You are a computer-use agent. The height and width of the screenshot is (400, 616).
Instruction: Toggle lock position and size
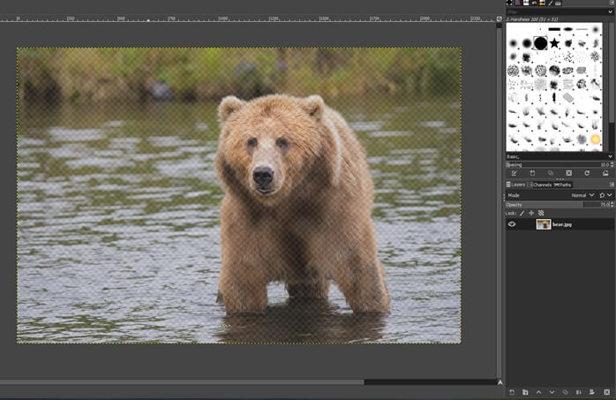pos(531,214)
